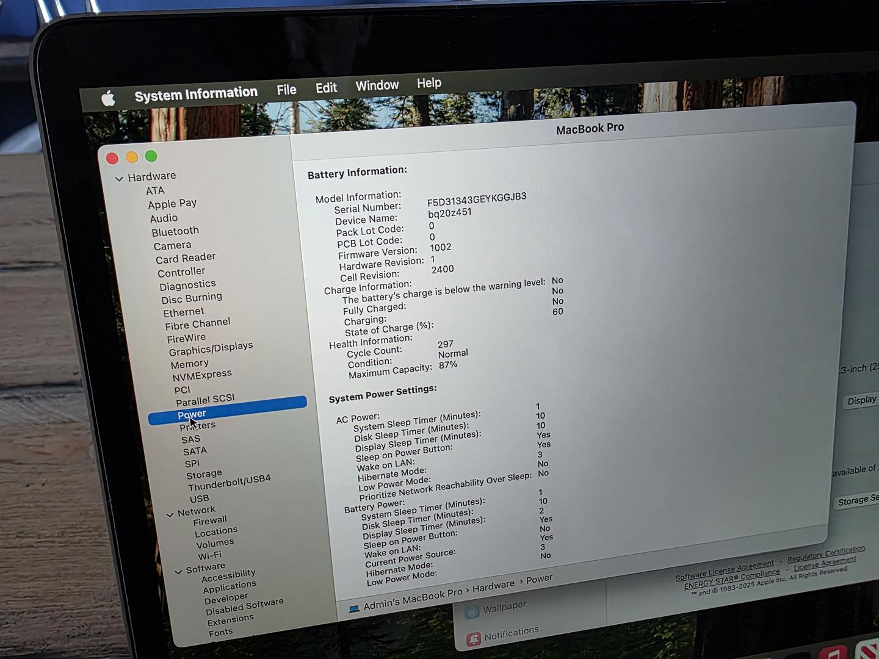Select Camera in the sidebar
This screenshot has height=659, width=879.
click(x=172, y=246)
